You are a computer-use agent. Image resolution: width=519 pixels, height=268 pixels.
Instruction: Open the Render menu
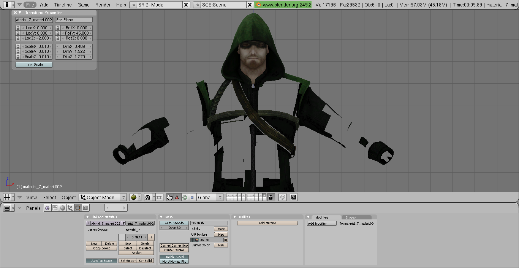pyautogui.click(x=103, y=5)
